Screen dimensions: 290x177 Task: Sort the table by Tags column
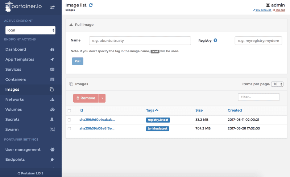[x=152, y=110]
